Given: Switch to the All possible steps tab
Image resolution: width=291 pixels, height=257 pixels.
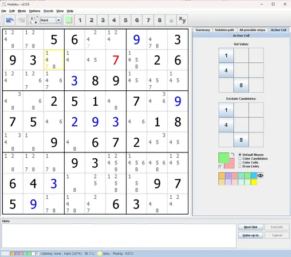Looking at the screenshot, I should point(252,30).
